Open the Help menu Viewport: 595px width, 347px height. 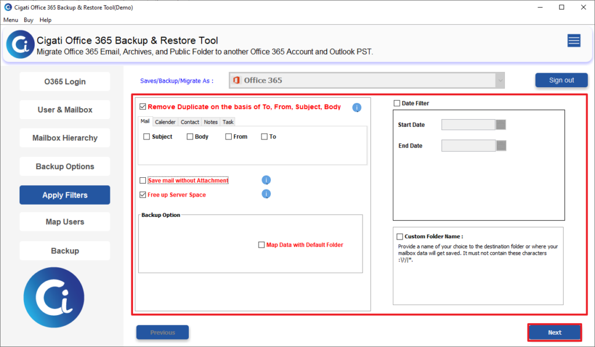[x=45, y=20]
